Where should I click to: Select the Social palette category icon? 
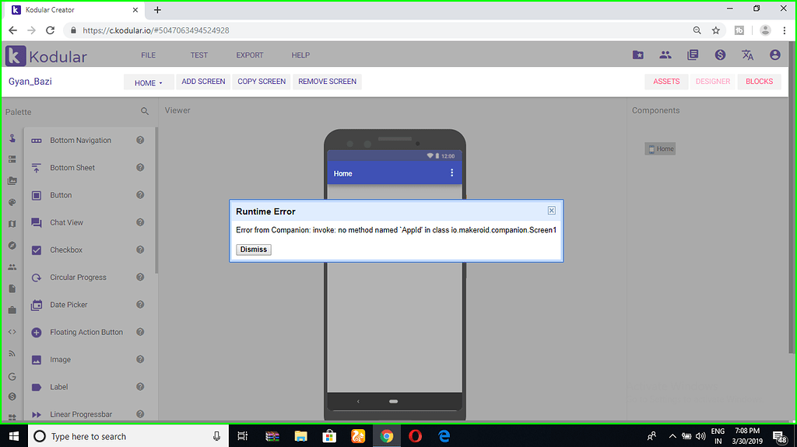coord(12,267)
